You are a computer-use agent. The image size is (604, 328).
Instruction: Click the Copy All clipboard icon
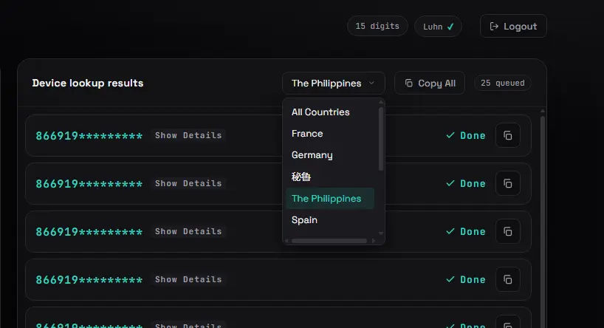click(x=409, y=83)
